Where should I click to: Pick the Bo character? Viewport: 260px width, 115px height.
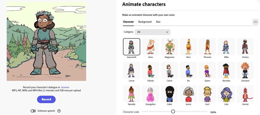(x=188, y=70)
